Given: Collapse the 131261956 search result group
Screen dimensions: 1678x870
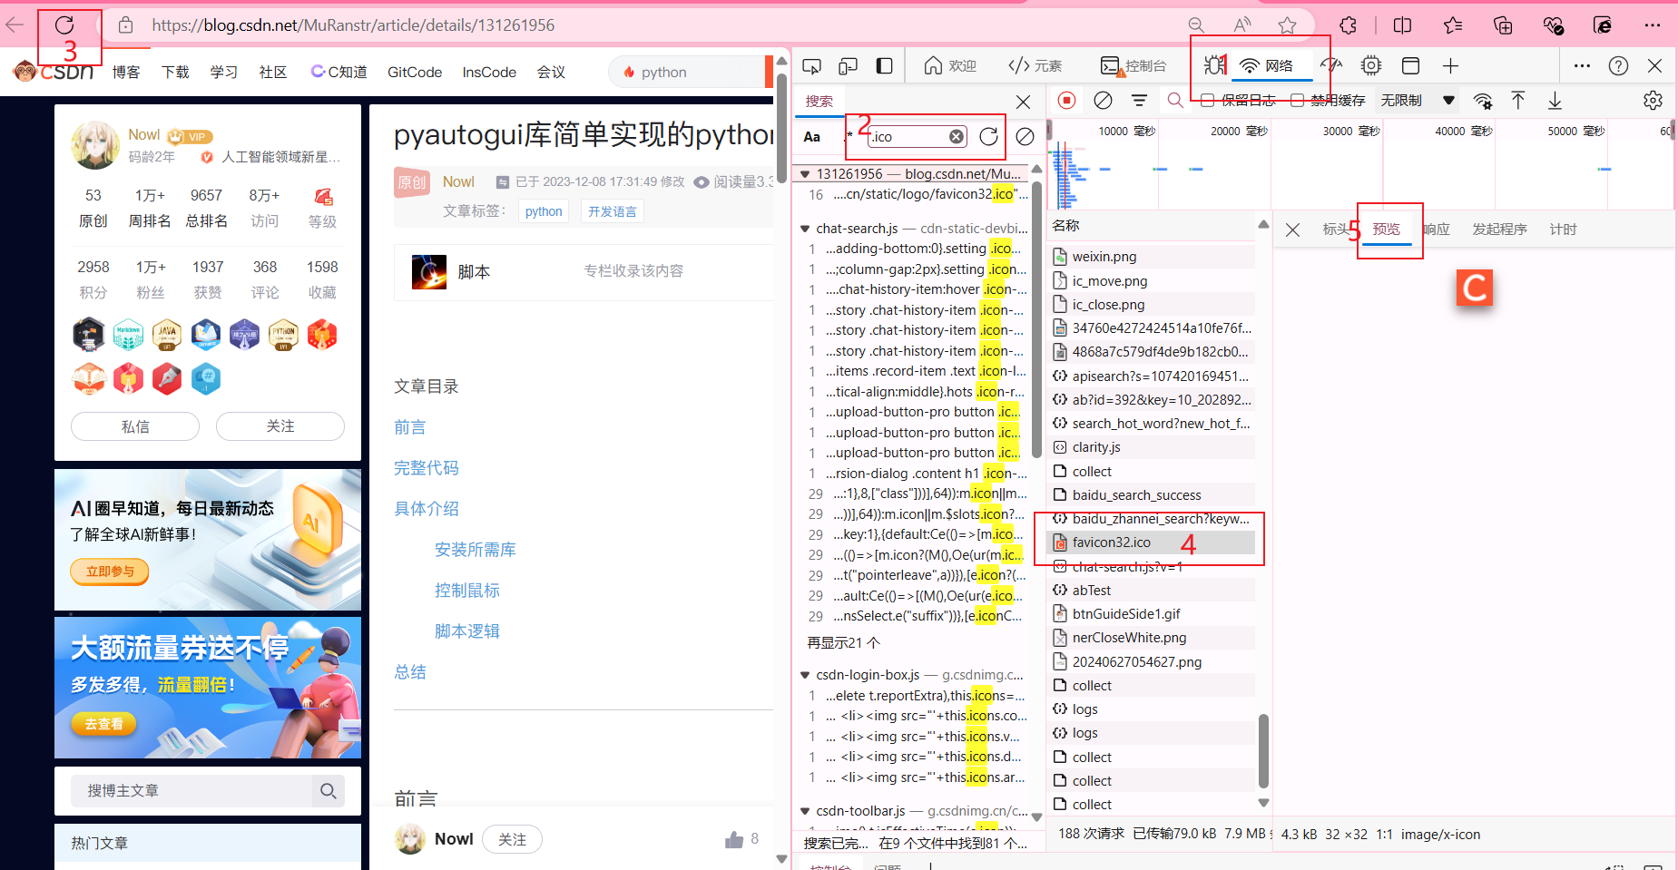Looking at the screenshot, I should pyautogui.click(x=804, y=174).
